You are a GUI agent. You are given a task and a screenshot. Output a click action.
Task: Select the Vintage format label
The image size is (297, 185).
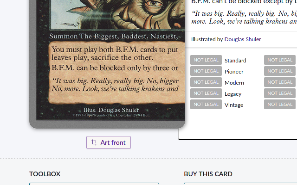click(234, 105)
